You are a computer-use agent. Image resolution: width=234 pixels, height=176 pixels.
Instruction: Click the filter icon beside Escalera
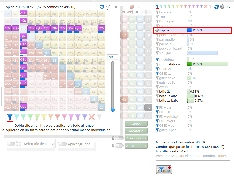[157, 12]
